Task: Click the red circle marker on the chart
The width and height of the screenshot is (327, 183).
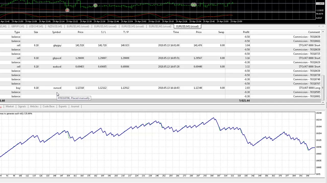Action: [x=67, y=10]
